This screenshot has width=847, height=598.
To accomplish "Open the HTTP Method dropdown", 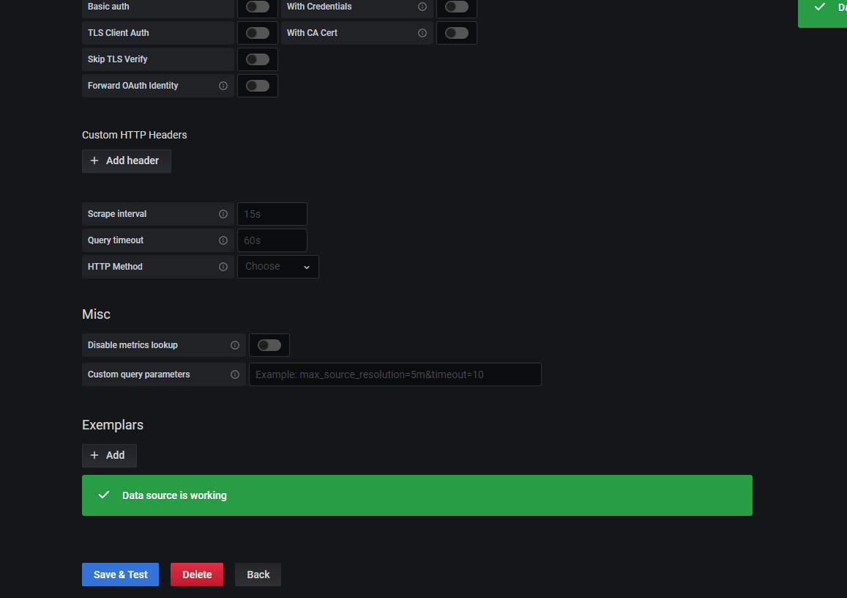I will pyautogui.click(x=278, y=267).
